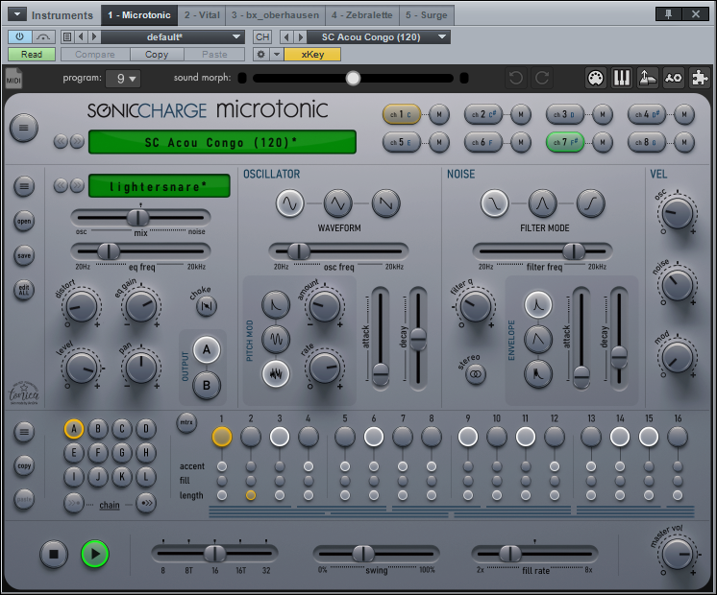The image size is (717, 595).
Task: Select the sine oscillator waveform
Action: point(290,203)
